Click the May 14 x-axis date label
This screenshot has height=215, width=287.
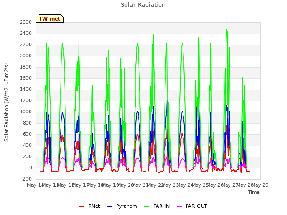pos(35,185)
